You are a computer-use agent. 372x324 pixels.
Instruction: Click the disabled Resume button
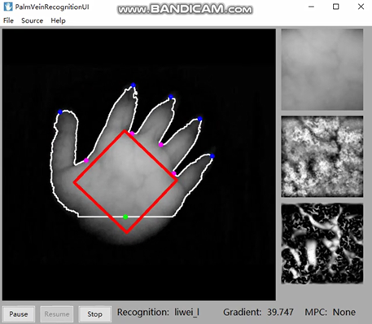point(57,314)
